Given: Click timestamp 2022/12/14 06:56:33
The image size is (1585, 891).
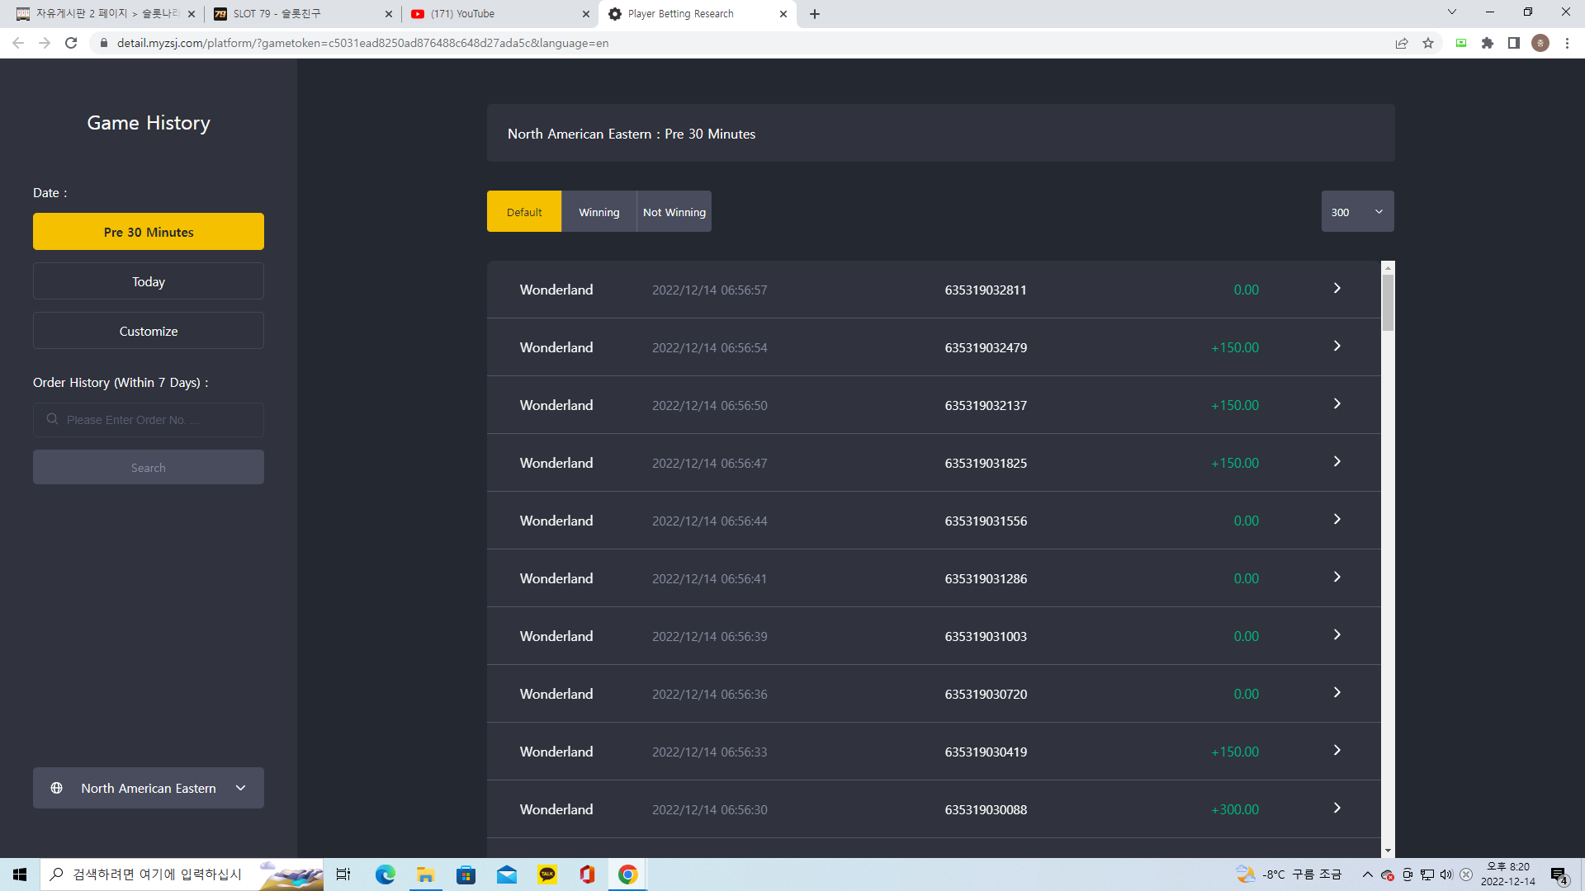Looking at the screenshot, I should pos(709,752).
